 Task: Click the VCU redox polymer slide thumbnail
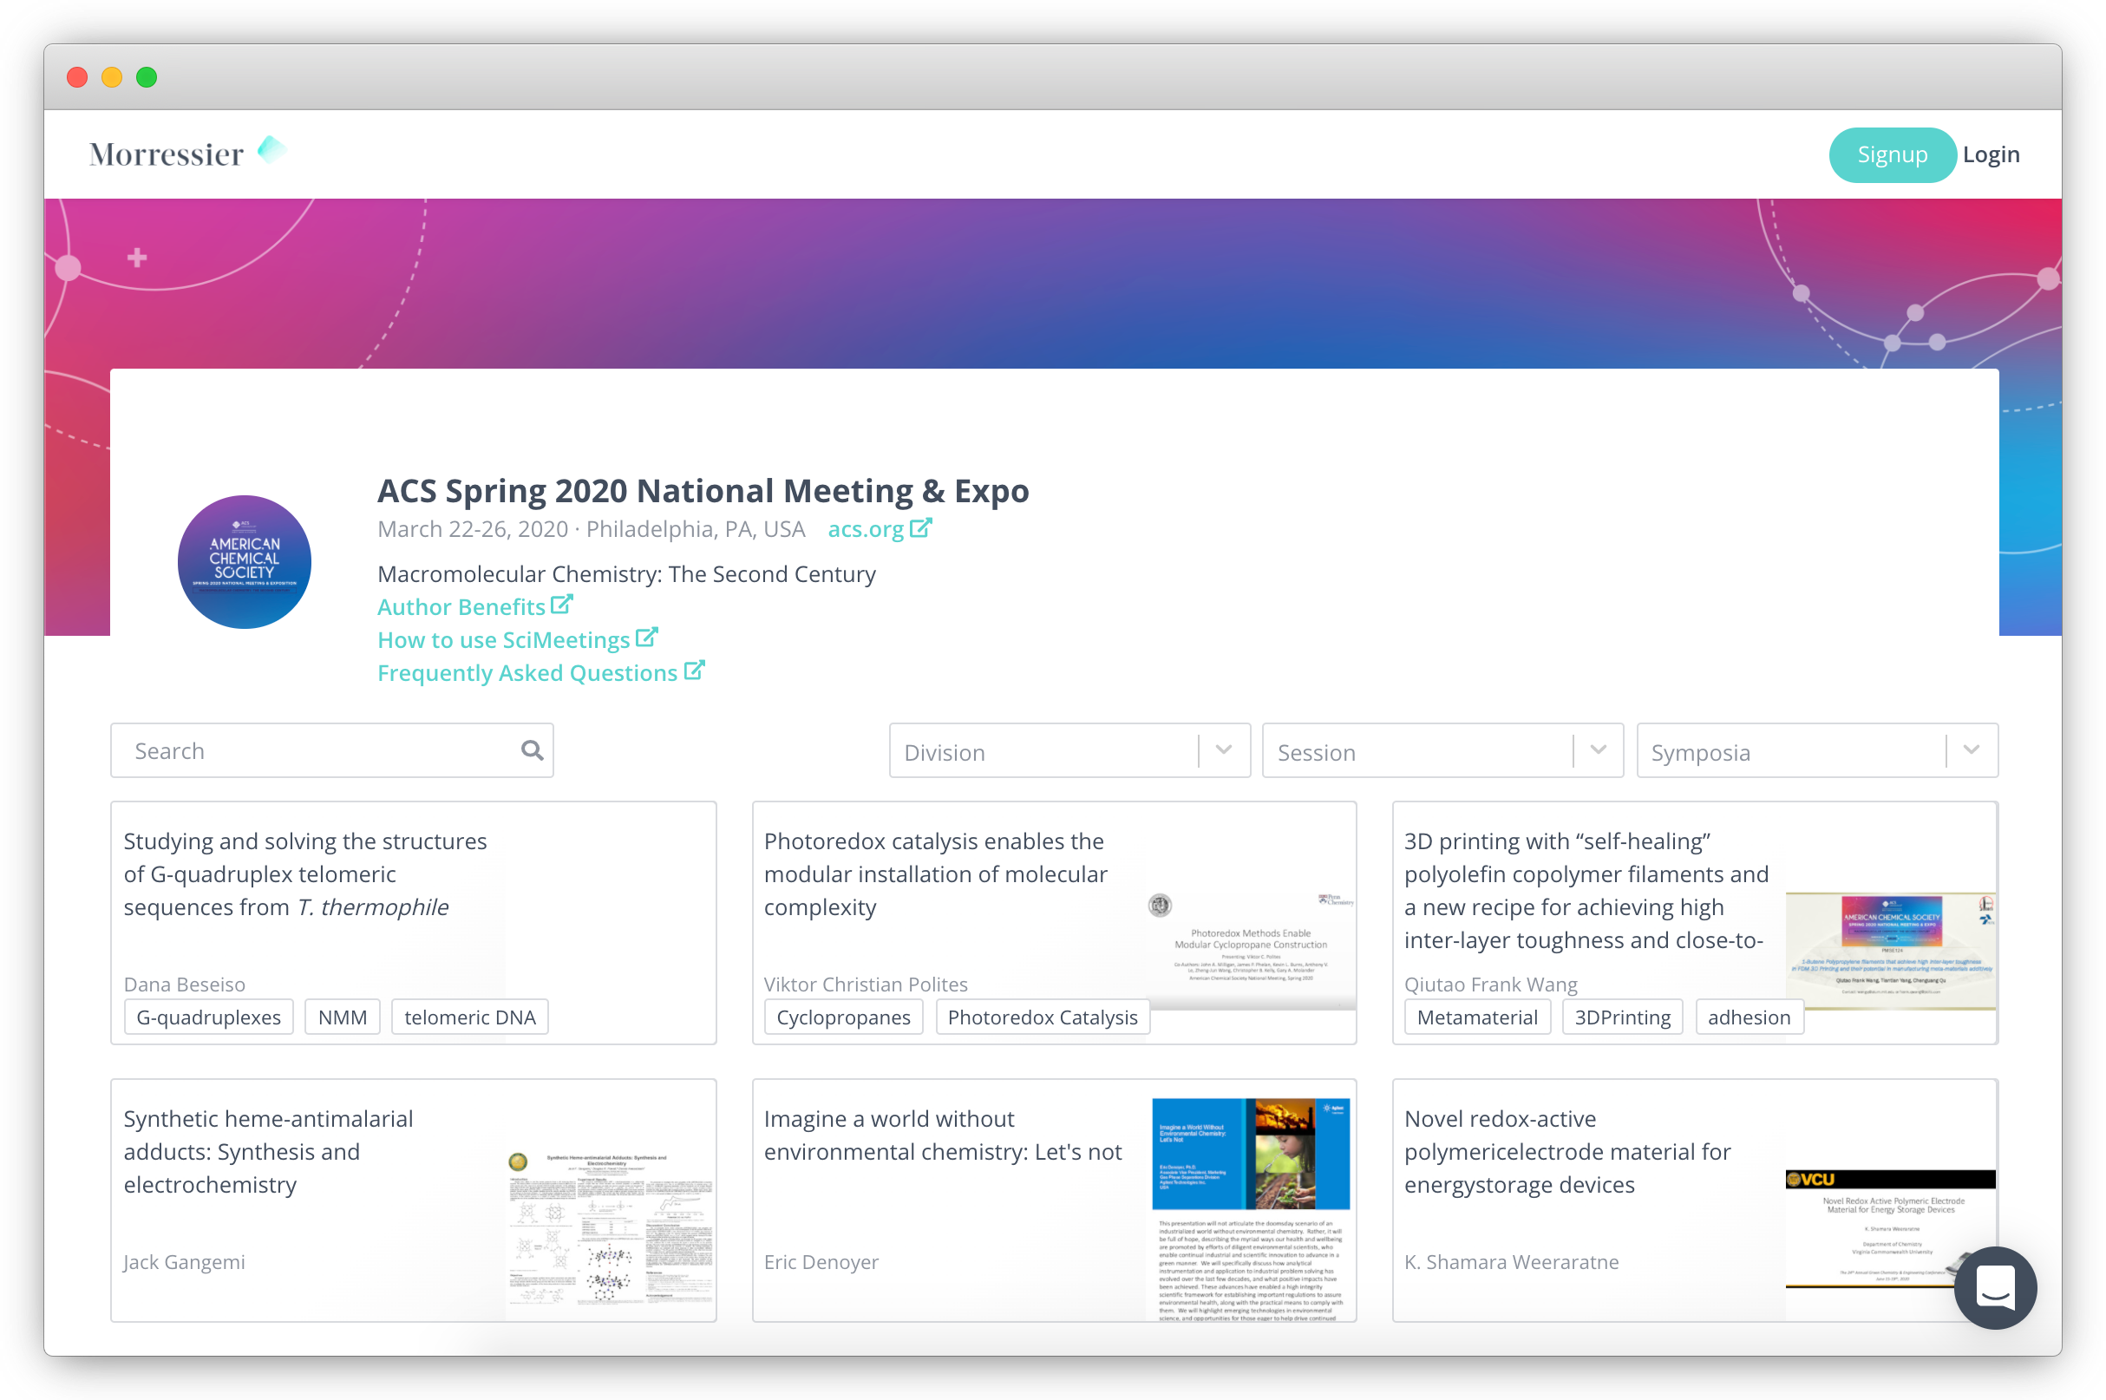(1891, 1228)
